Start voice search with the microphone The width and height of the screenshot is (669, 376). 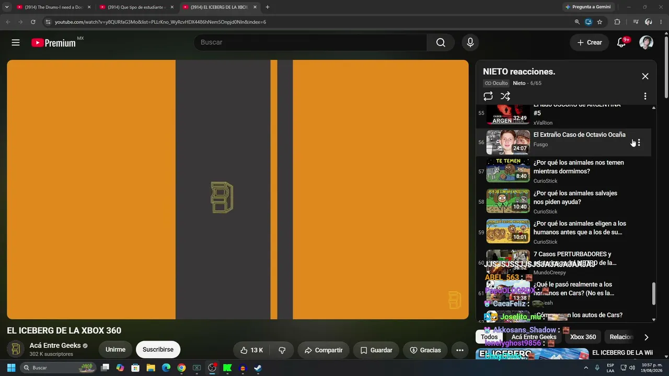click(470, 42)
